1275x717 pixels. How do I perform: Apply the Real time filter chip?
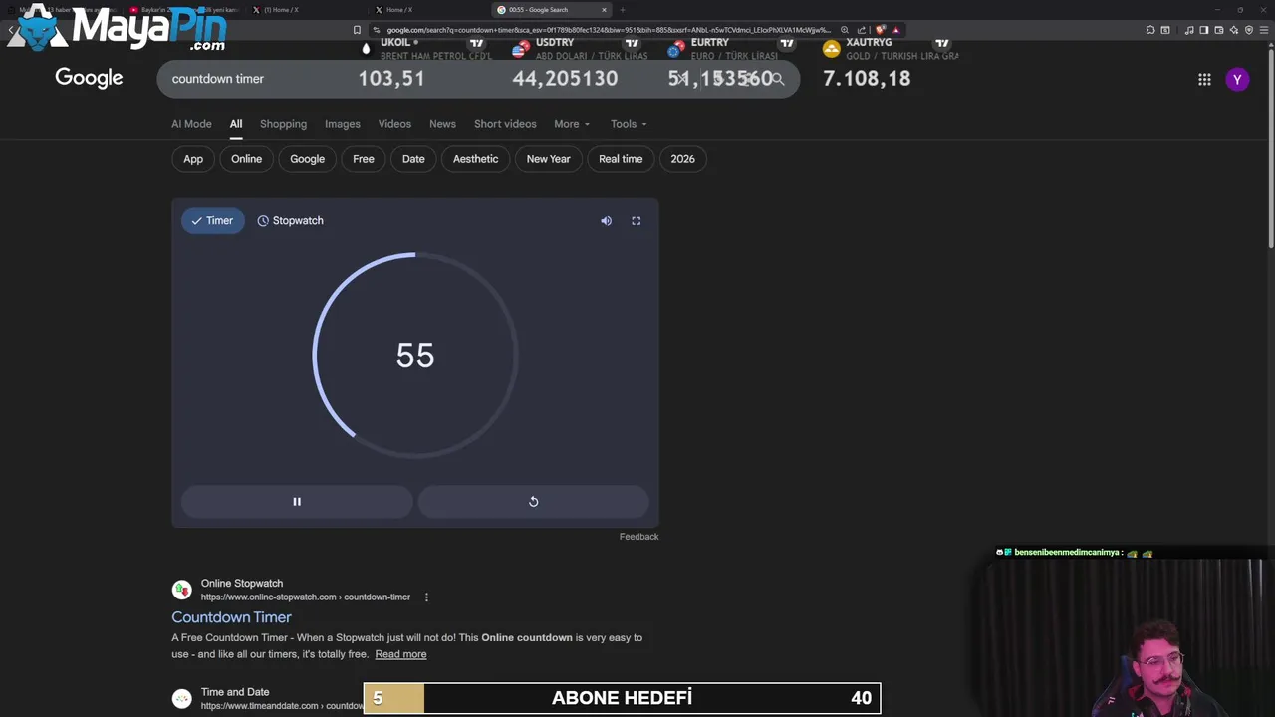click(x=621, y=159)
